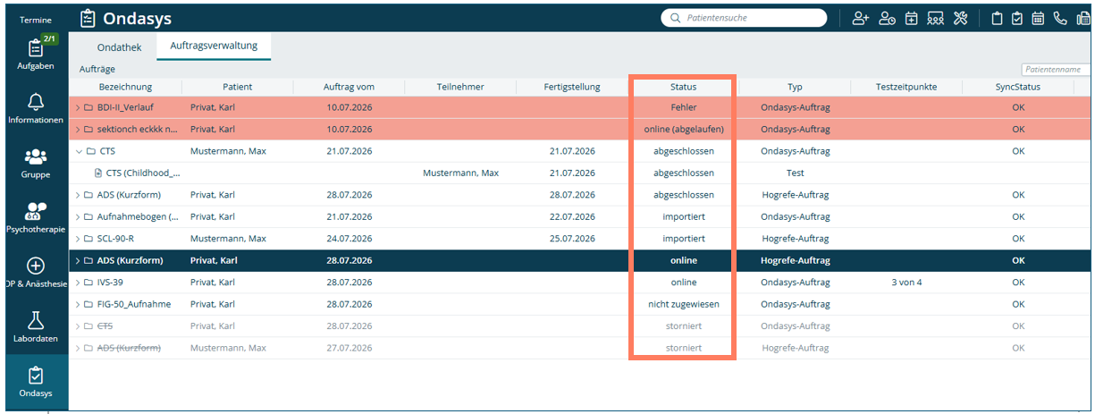Open the tools wrench-screwdriver icon
1095x414 pixels.
coord(961,18)
